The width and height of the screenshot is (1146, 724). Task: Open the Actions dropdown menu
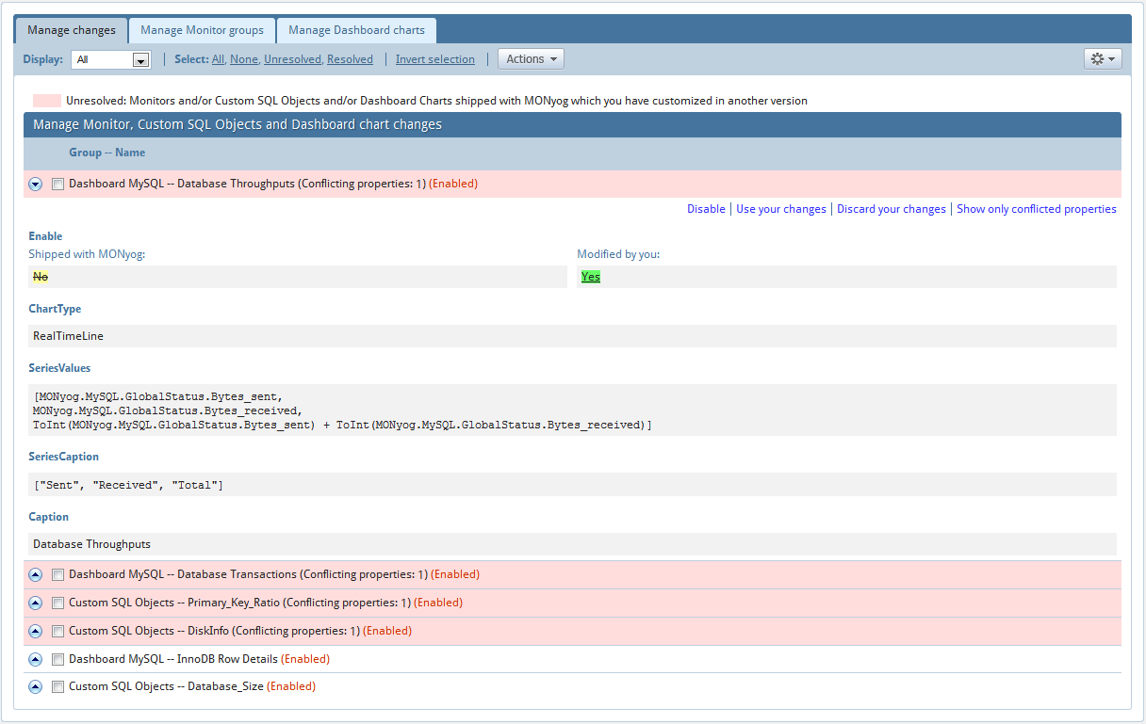(x=531, y=58)
